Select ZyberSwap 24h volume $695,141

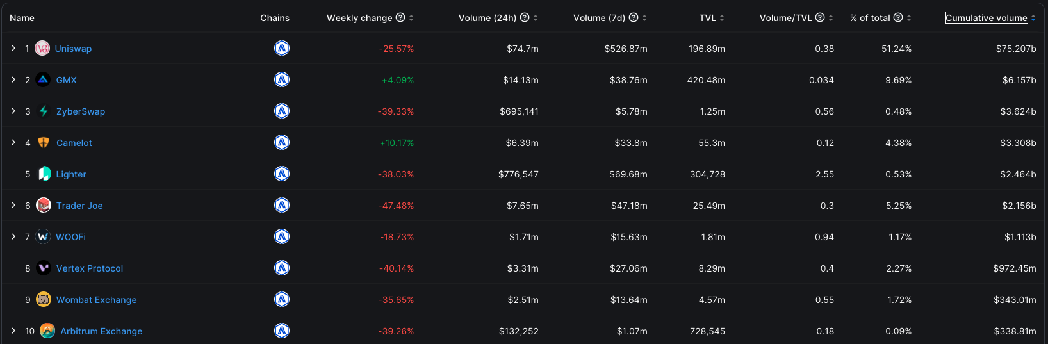(519, 111)
